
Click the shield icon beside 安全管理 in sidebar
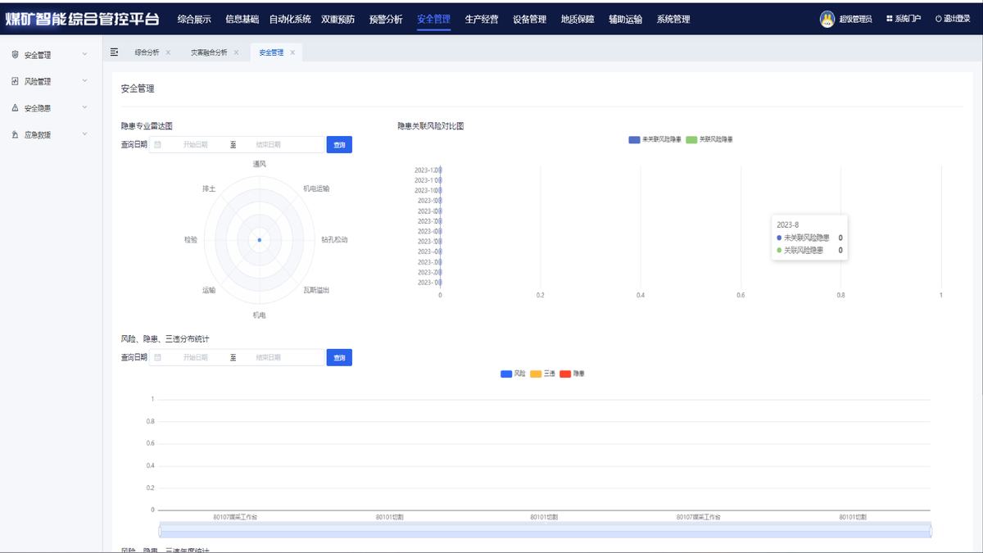pyautogui.click(x=15, y=55)
